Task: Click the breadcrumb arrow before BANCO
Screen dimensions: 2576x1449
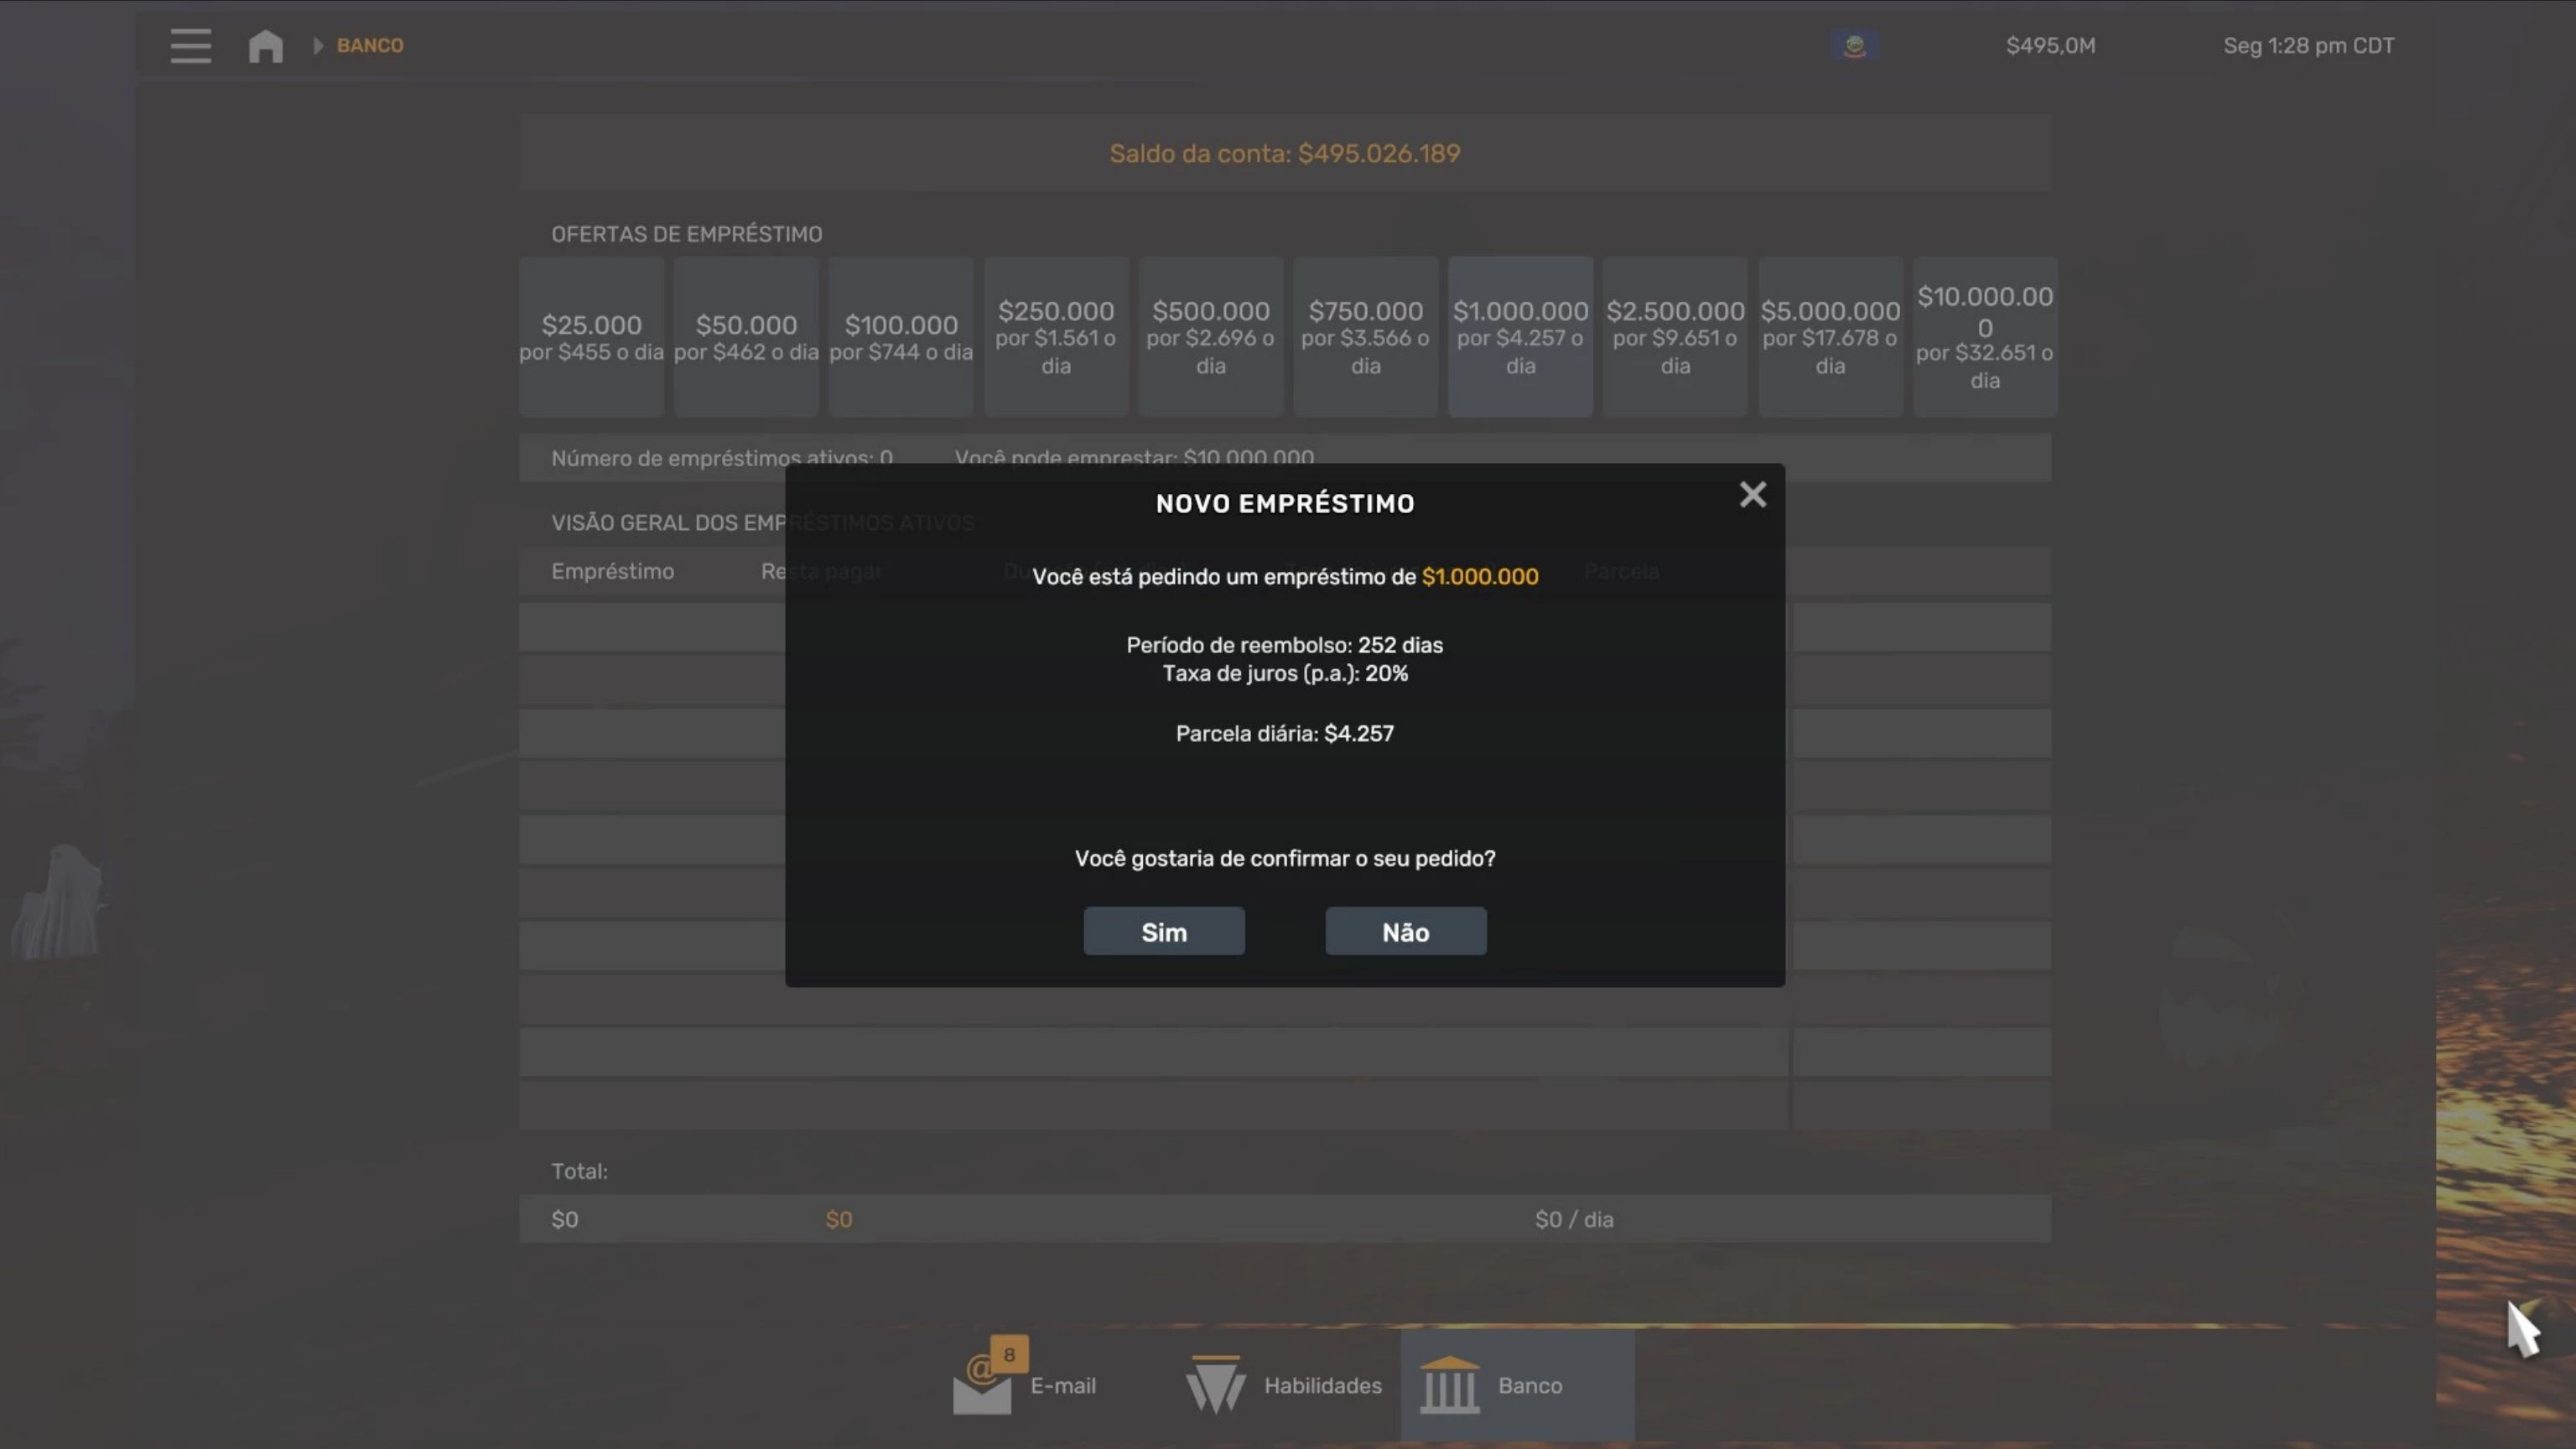Action: point(318,46)
